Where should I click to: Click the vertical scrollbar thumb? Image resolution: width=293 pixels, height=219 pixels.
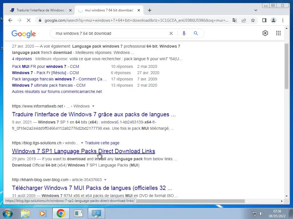286,66
